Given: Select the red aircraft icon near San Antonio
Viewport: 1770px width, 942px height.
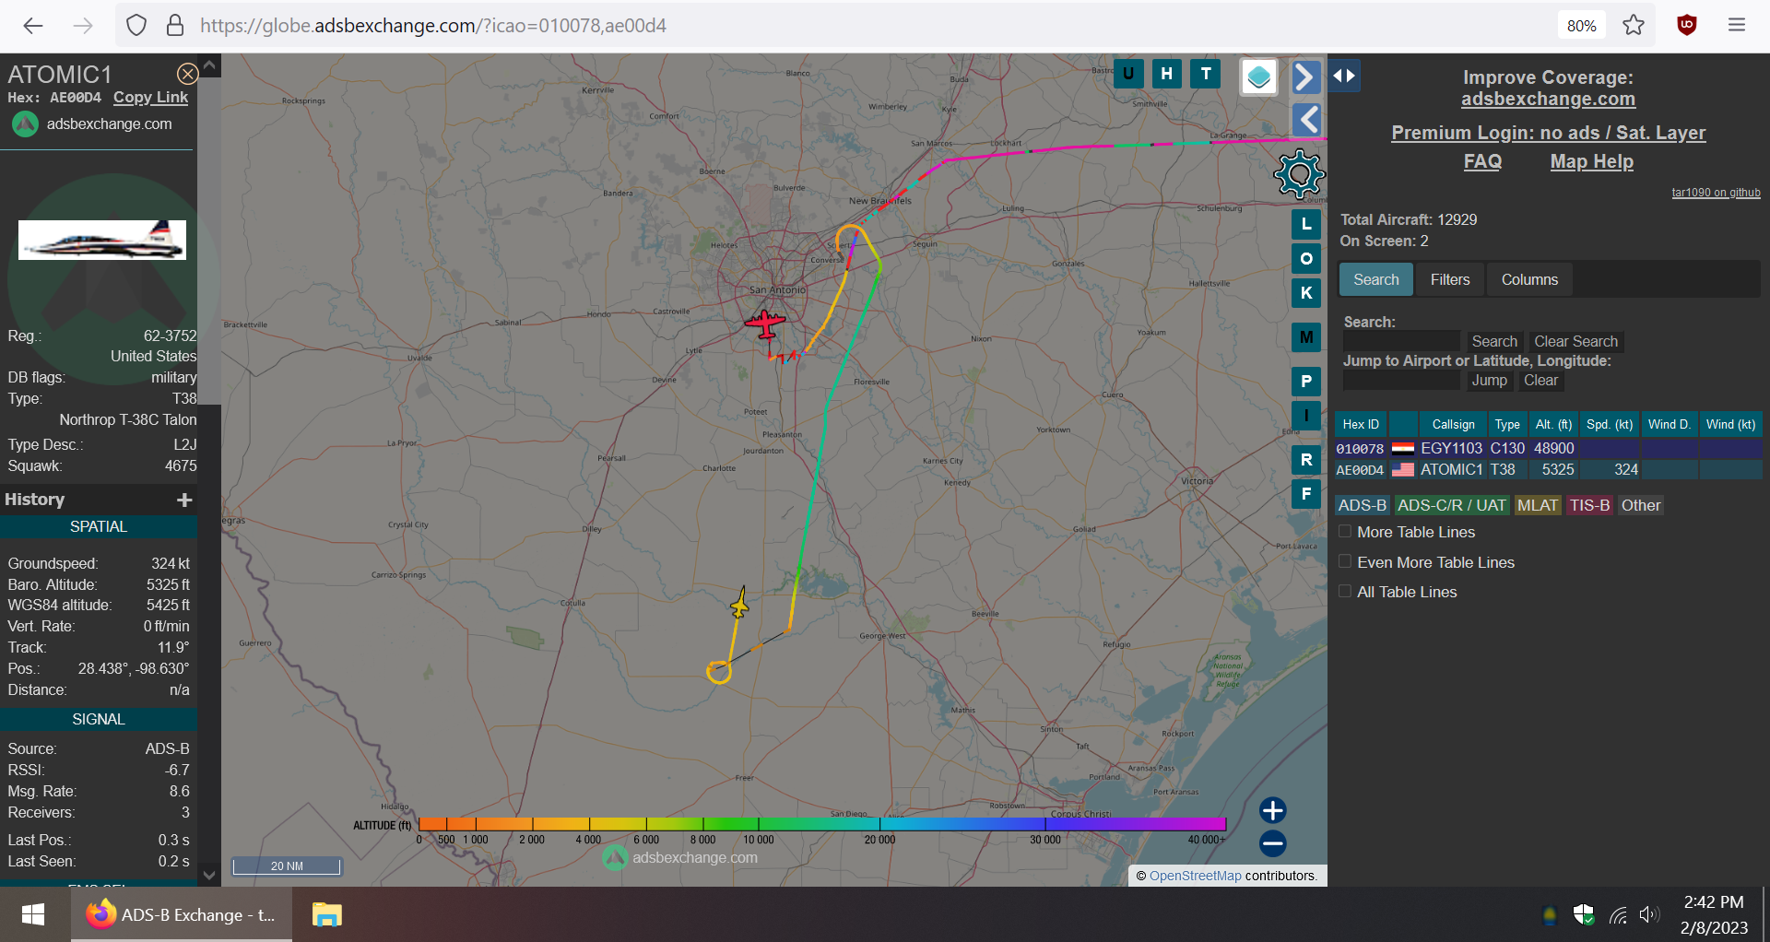Looking at the screenshot, I should pos(764,324).
